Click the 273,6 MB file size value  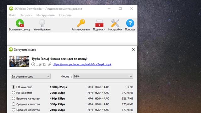coord(128,104)
